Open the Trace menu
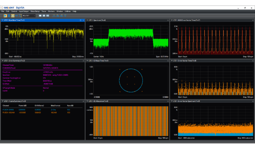The image size is (255, 149). point(44,11)
